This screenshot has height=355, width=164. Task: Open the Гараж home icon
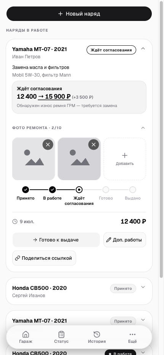click(x=26, y=334)
